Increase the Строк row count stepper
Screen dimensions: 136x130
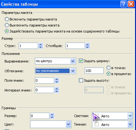pos(41,44)
